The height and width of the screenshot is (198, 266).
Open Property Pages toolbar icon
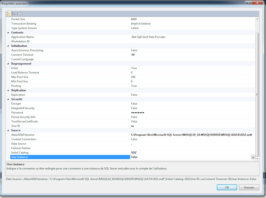click(21, 13)
